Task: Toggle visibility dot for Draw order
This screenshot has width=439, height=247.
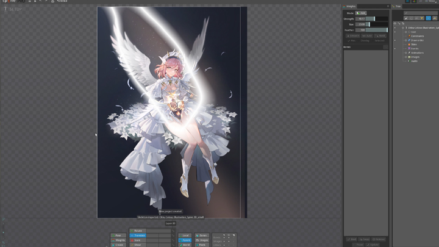Action: (x=395, y=40)
